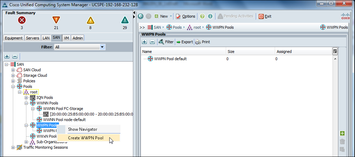Switch to the LAN tab

coord(46,38)
